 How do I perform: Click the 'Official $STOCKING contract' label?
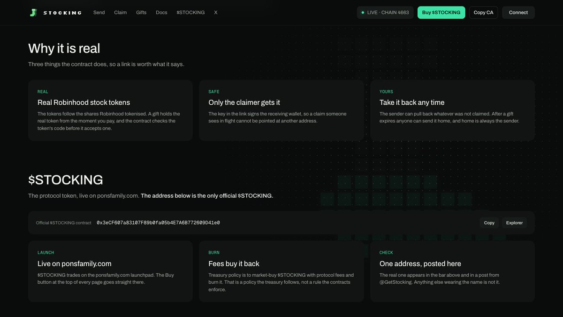[64, 223]
